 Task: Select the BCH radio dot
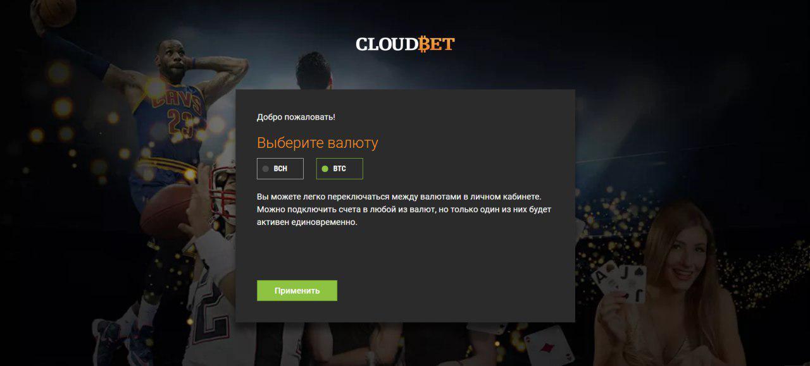(266, 169)
